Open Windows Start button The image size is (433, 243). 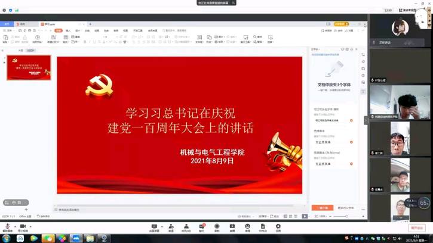tap(6, 238)
